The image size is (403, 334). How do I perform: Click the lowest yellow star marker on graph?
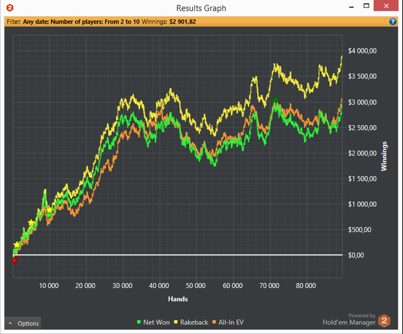[17, 245]
